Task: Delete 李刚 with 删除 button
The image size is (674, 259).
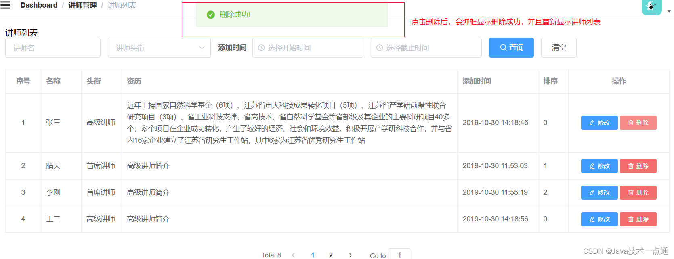Action: [638, 193]
